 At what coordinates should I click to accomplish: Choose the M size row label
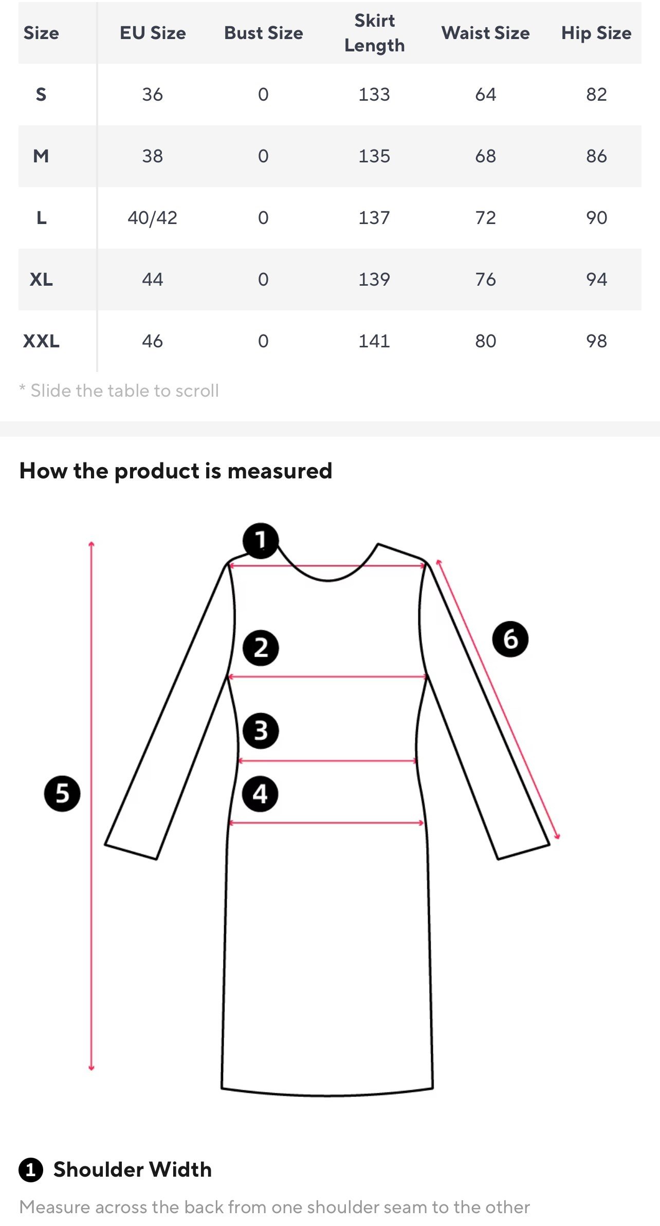click(x=41, y=156)
